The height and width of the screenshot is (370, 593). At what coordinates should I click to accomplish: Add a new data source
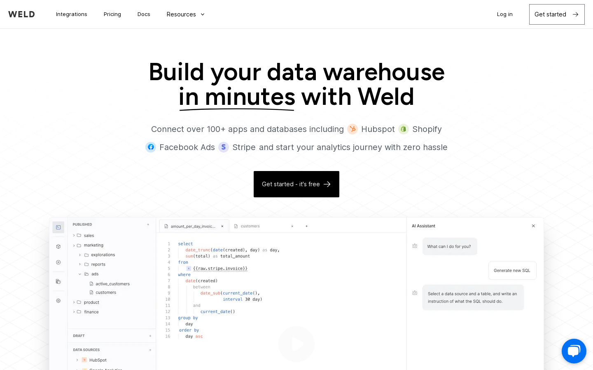pyautogui.click(x=150, y=350)
